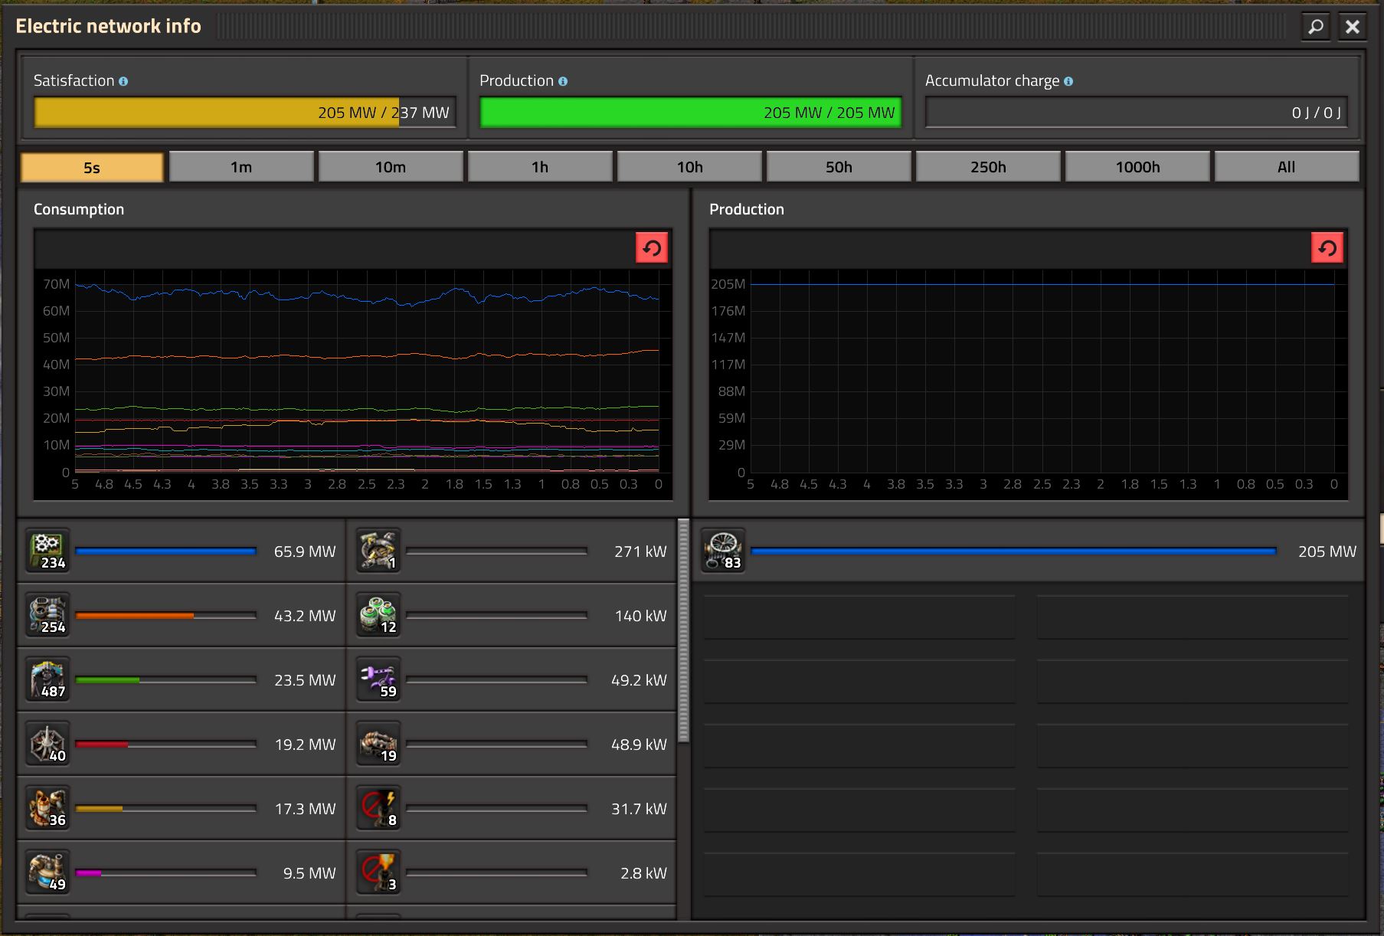Toggle the 83-count steam turbine producer icon

pyautogui.click(x=723, y=550)
